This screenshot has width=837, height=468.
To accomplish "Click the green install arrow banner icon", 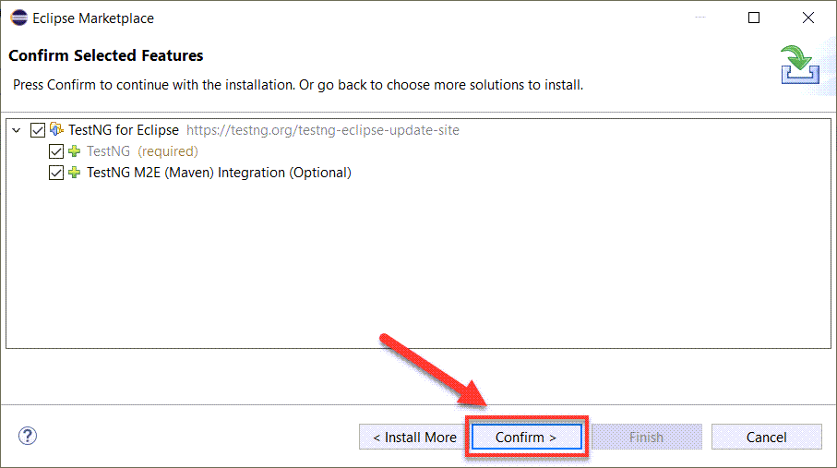I will coord(800,65).
